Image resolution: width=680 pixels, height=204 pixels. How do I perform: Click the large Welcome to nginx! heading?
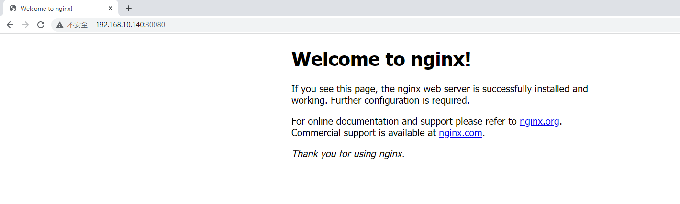(381, 59)
